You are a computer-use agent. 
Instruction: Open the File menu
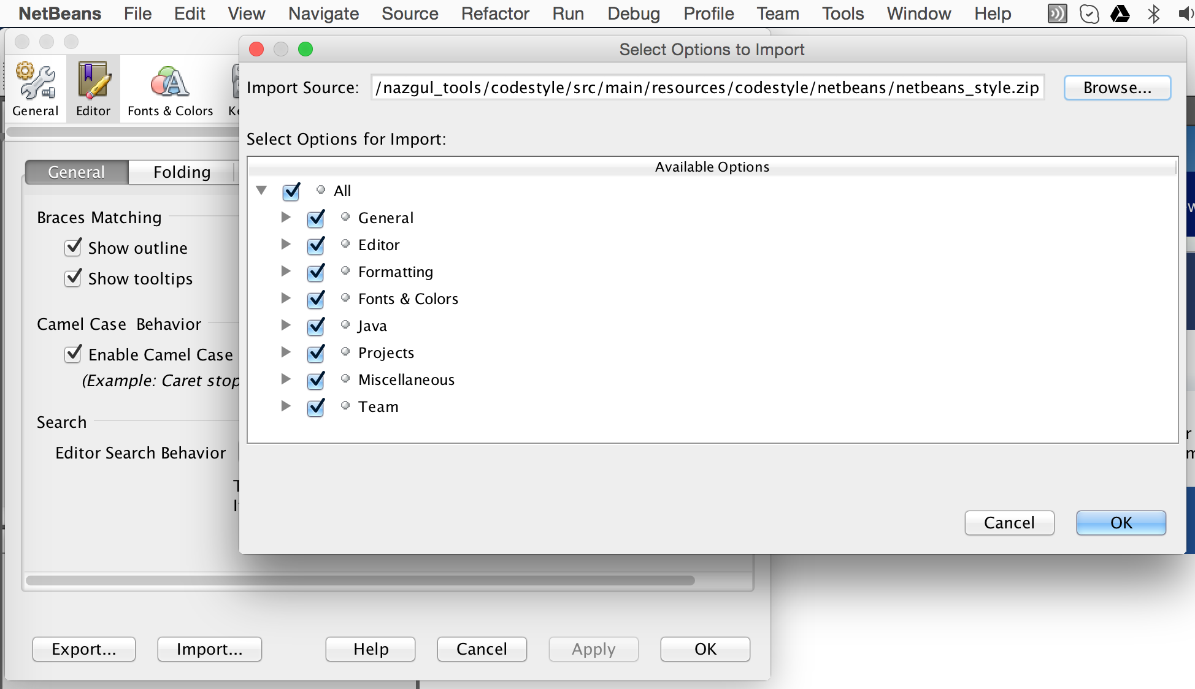137,13
